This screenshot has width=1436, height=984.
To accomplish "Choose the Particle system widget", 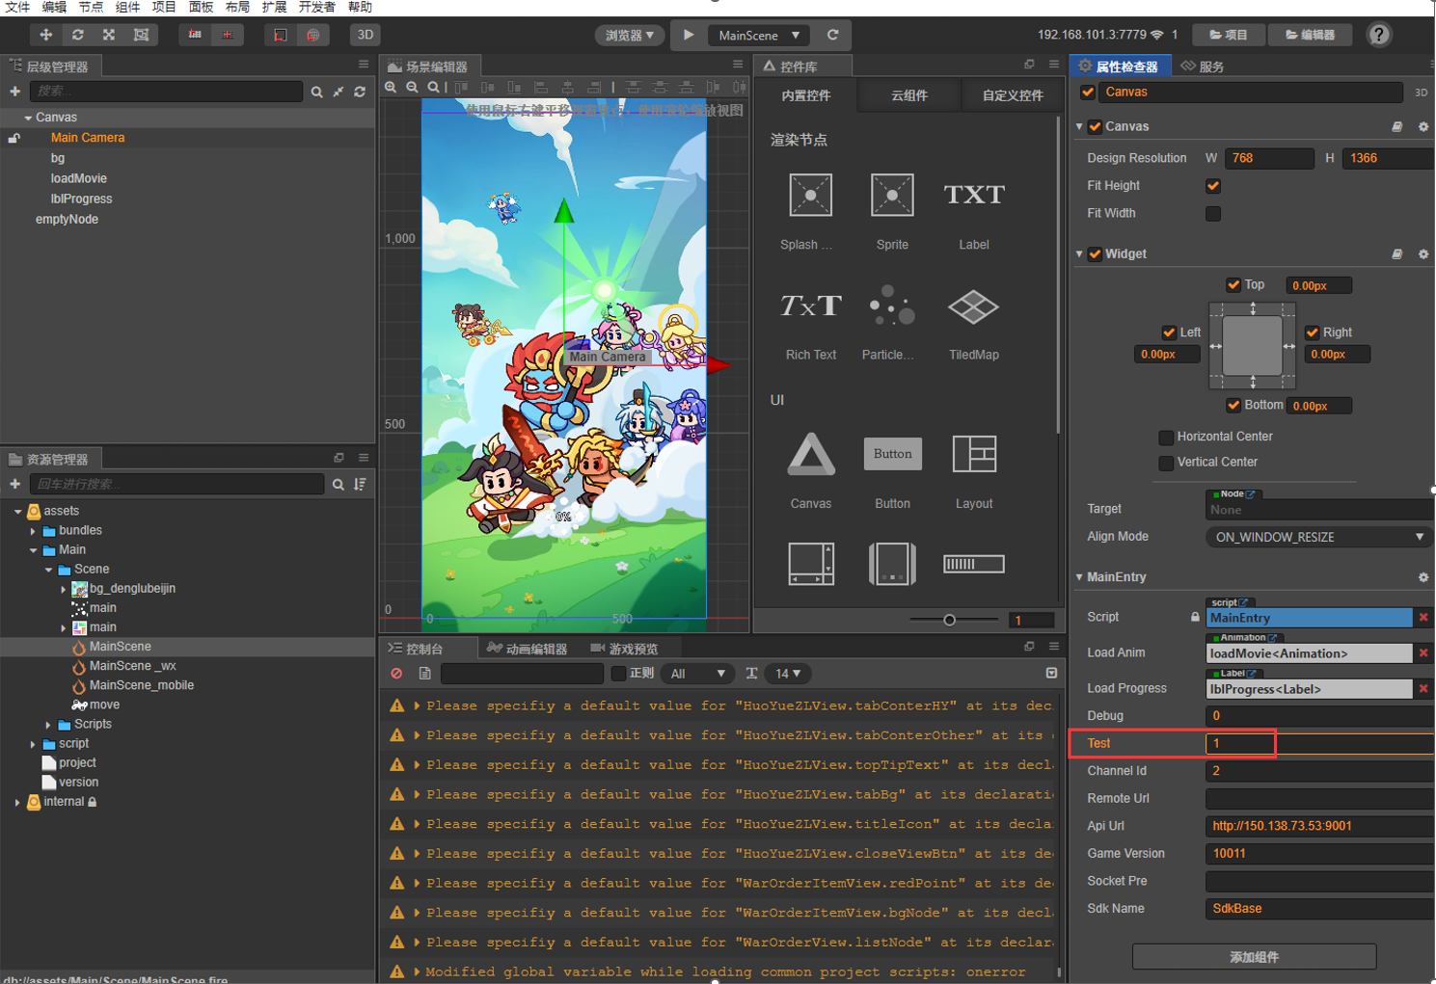I will click(891, 307).
